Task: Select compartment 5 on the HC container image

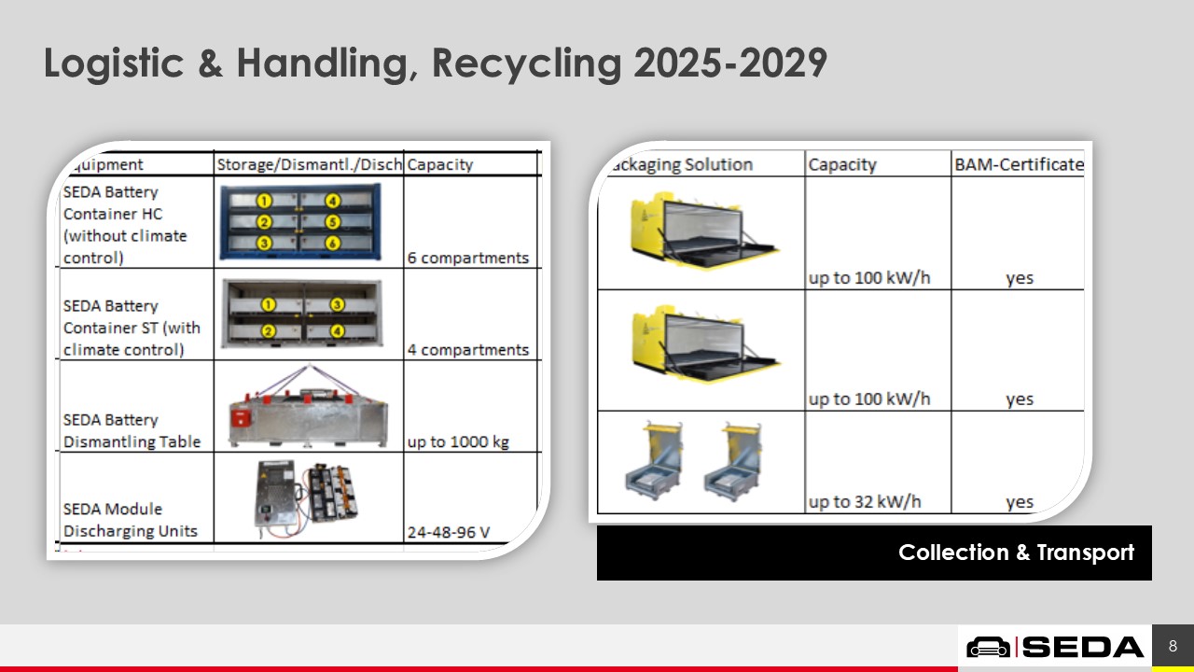Action: pos(333,222)
